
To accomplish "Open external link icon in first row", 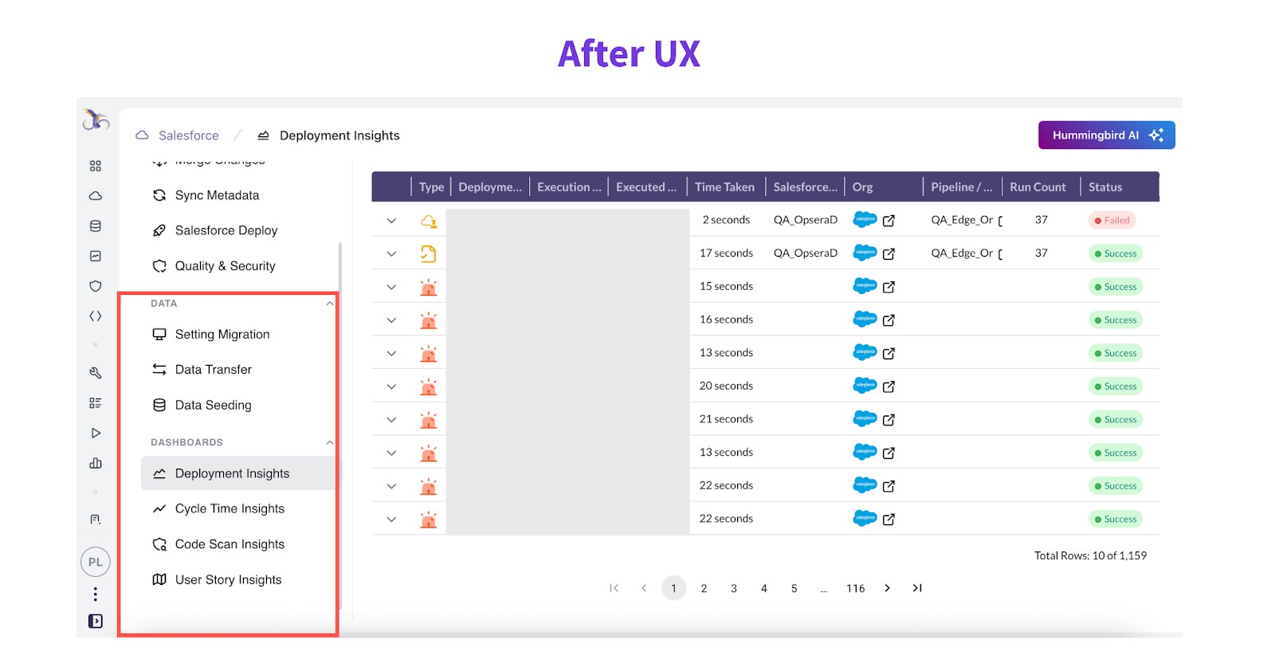I will click(889, 221).
